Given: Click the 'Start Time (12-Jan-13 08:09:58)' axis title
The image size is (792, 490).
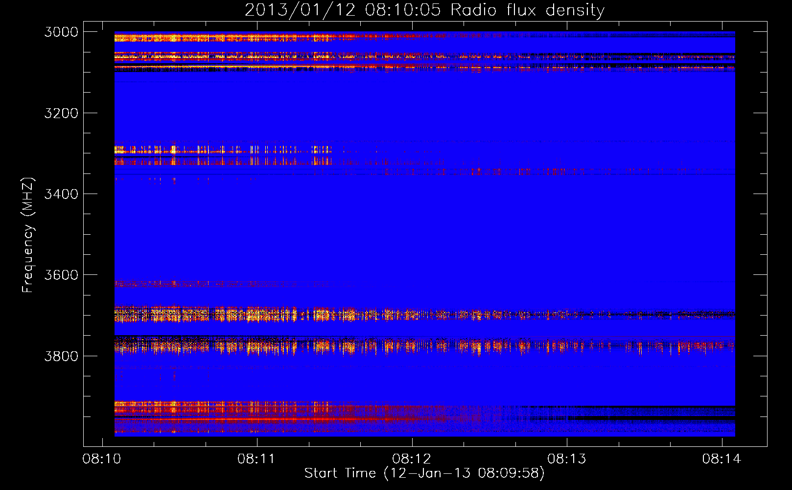Looking at the screenshot, I should (x=424, y=473).
